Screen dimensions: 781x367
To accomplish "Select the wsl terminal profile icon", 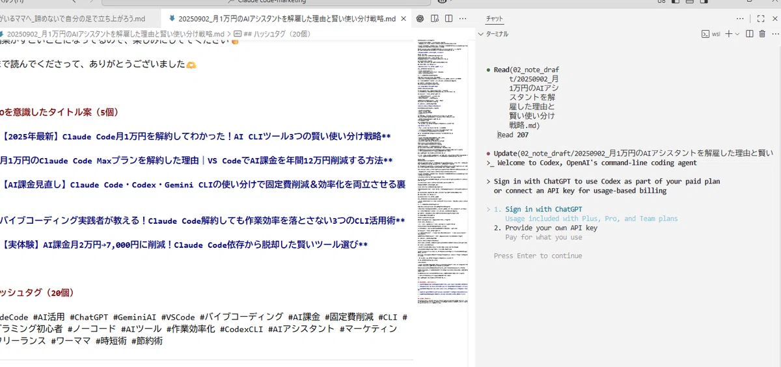I will (x=705, y=34).
